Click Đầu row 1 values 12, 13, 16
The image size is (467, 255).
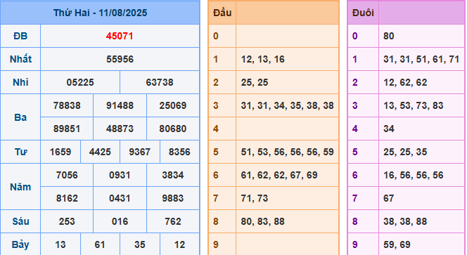[x=263, y=59]
